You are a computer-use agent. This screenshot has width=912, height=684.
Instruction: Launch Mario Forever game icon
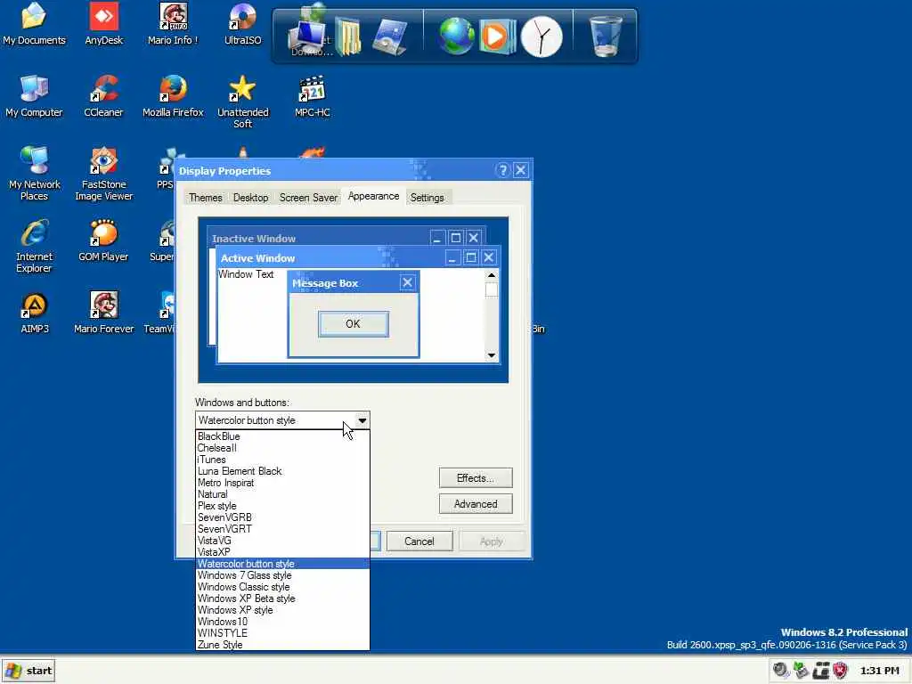(x=103, y=313)
